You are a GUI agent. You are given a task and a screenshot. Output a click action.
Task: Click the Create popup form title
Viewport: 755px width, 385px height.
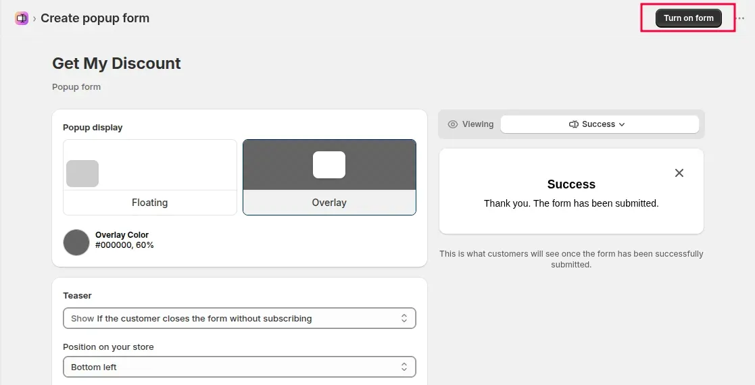click(x=95, y=18)
